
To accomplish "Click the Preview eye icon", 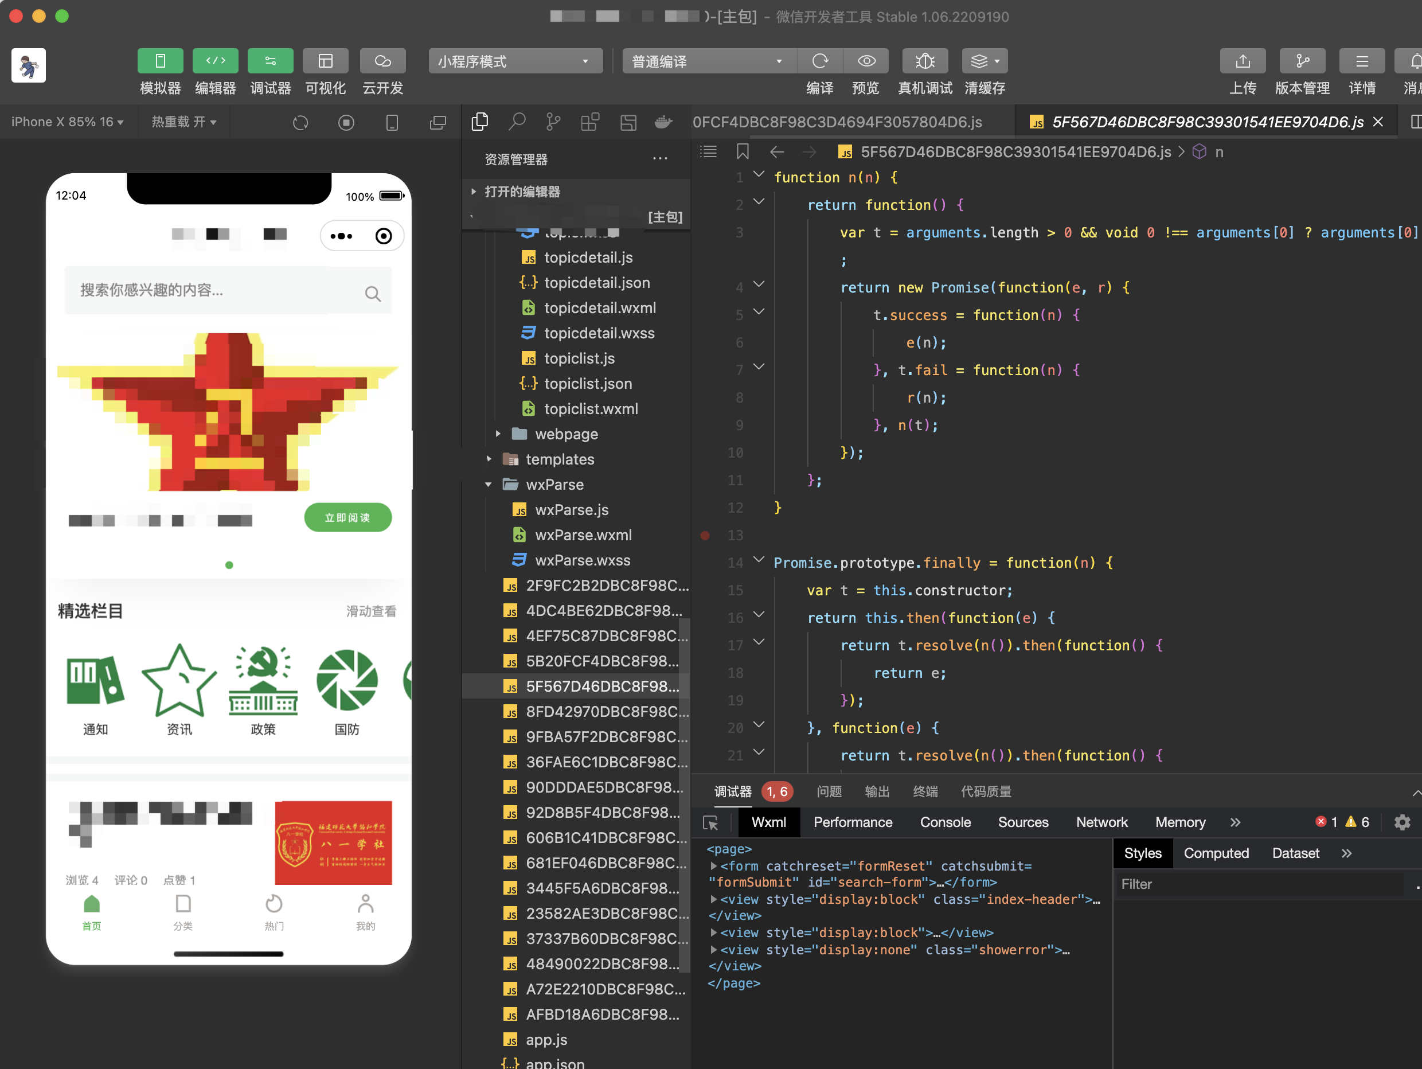I will click(866, 61).
